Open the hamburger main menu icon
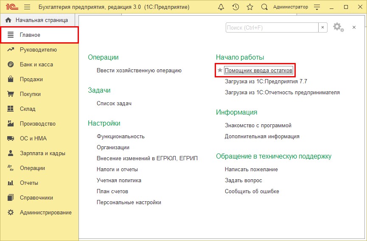 point(27,7)
